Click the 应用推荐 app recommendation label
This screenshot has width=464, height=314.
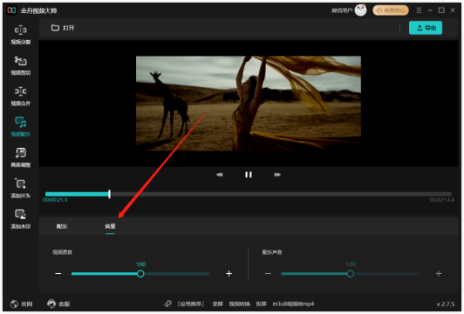pos(190,304)
